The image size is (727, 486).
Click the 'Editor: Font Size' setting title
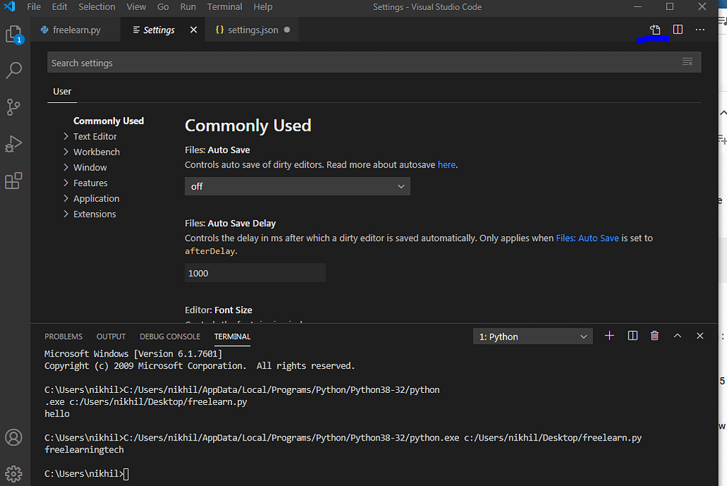tap(219, 310)
